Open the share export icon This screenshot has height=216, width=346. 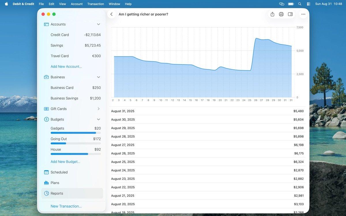(272, 14)
